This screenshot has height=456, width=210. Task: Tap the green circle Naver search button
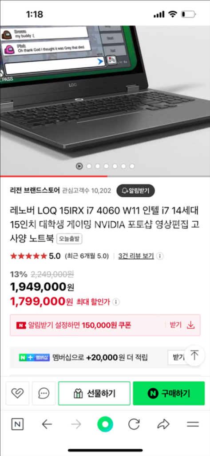tap(105, 424)
